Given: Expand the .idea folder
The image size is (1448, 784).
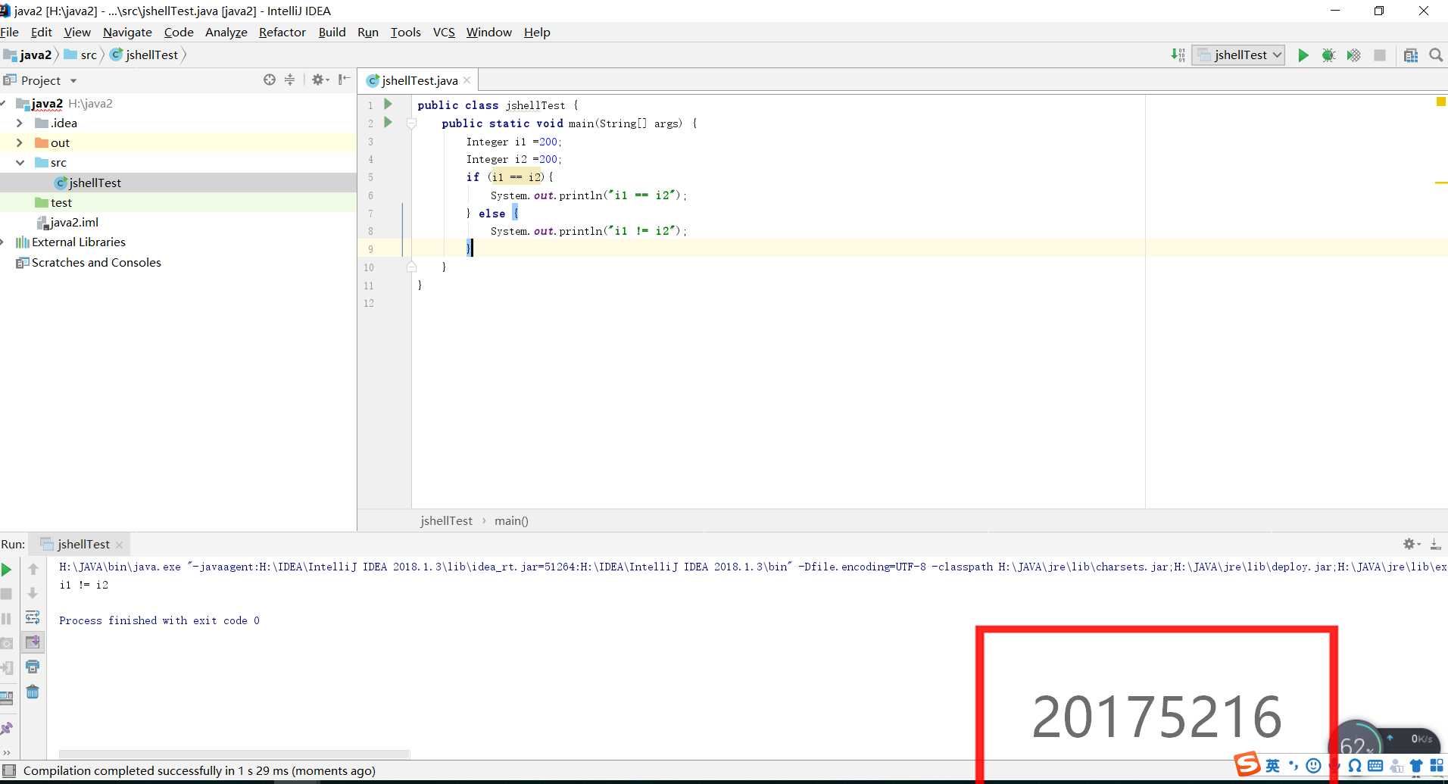Looking at the screenshot, I should coord(20,123).
